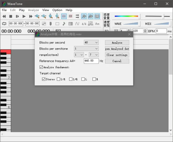Click the ms offset input field
The height and width of the screenshot is (142, 173).
tap(161, 31)
